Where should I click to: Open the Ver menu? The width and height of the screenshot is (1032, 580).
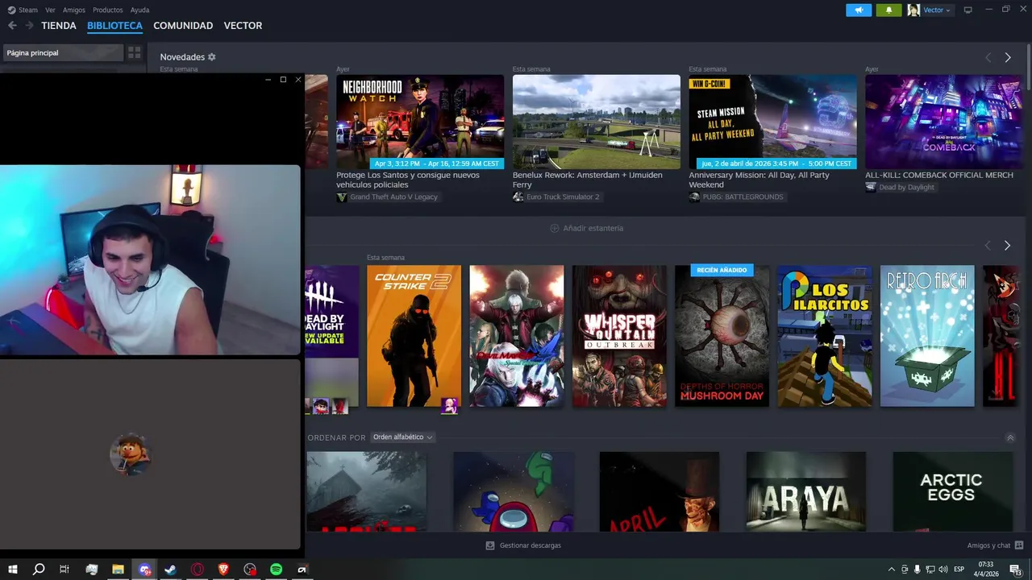(x=51, y=10)
